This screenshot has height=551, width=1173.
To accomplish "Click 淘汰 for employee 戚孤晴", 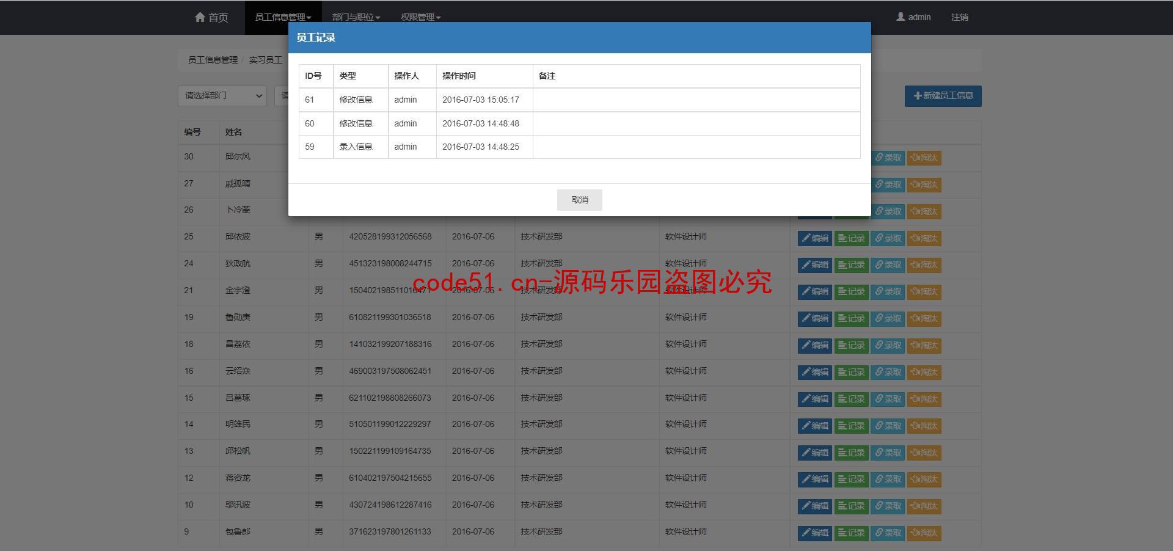I will (924, 185).
